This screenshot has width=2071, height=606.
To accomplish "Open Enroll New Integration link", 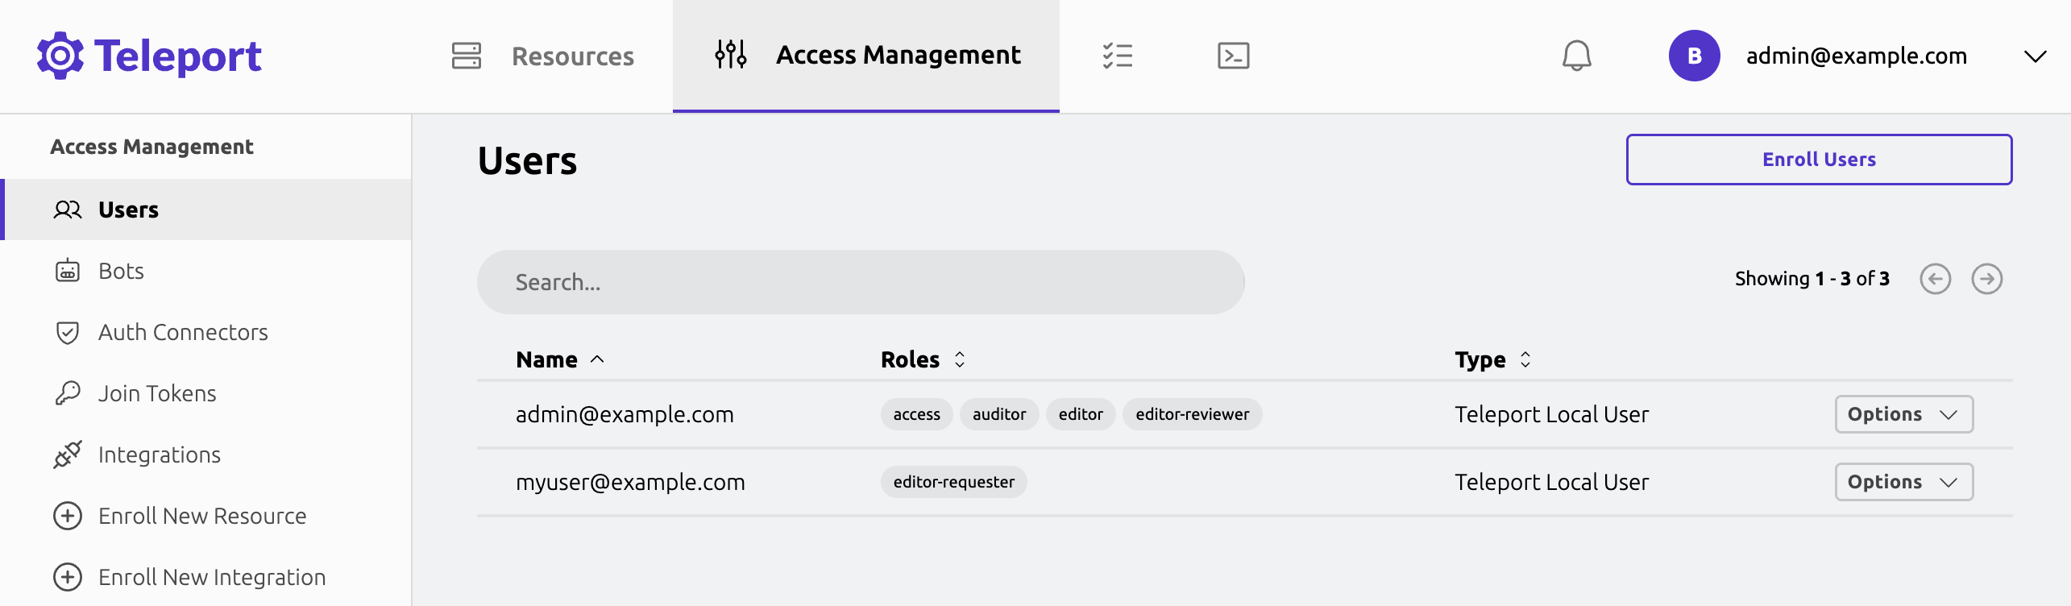I will pyautogui.click(x=211, y=577).
